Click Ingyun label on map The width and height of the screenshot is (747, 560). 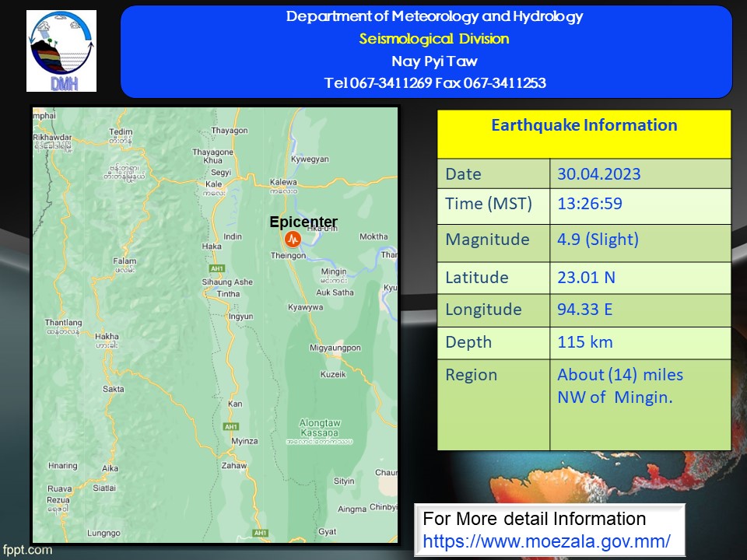click(x=241, y=317)
